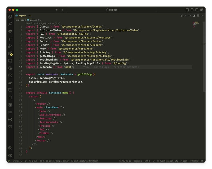This screenshot has height=169, width=212.
Task: Open More Actions ellipsis in editor toolbar
Action: [202, 16]
